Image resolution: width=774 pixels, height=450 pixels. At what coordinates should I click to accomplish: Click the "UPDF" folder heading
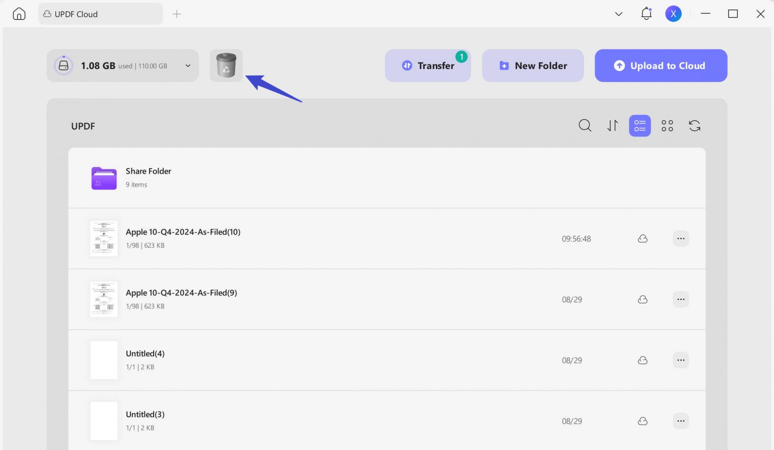[83, 126]
